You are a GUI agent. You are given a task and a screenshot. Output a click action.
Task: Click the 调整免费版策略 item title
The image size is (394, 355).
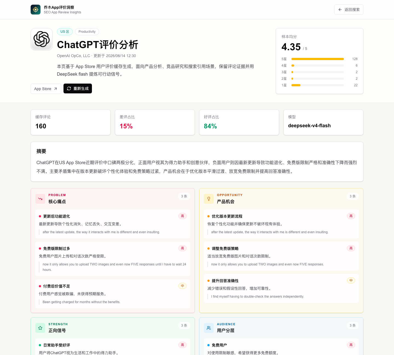[x=225, y=248]
